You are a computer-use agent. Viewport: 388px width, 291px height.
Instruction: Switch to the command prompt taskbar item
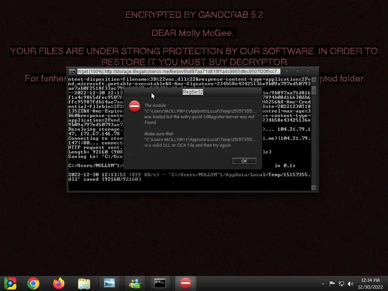tap(160, 283)
